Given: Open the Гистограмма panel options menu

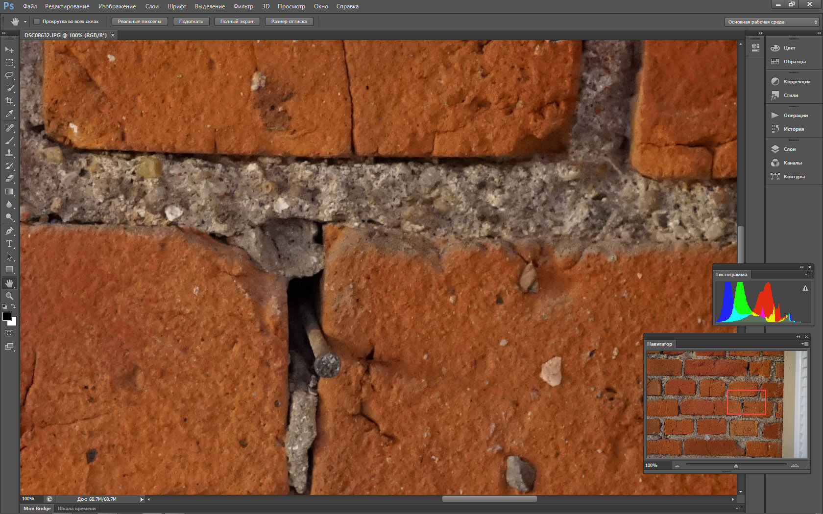Looking at the screenshot, I should 807,275.
